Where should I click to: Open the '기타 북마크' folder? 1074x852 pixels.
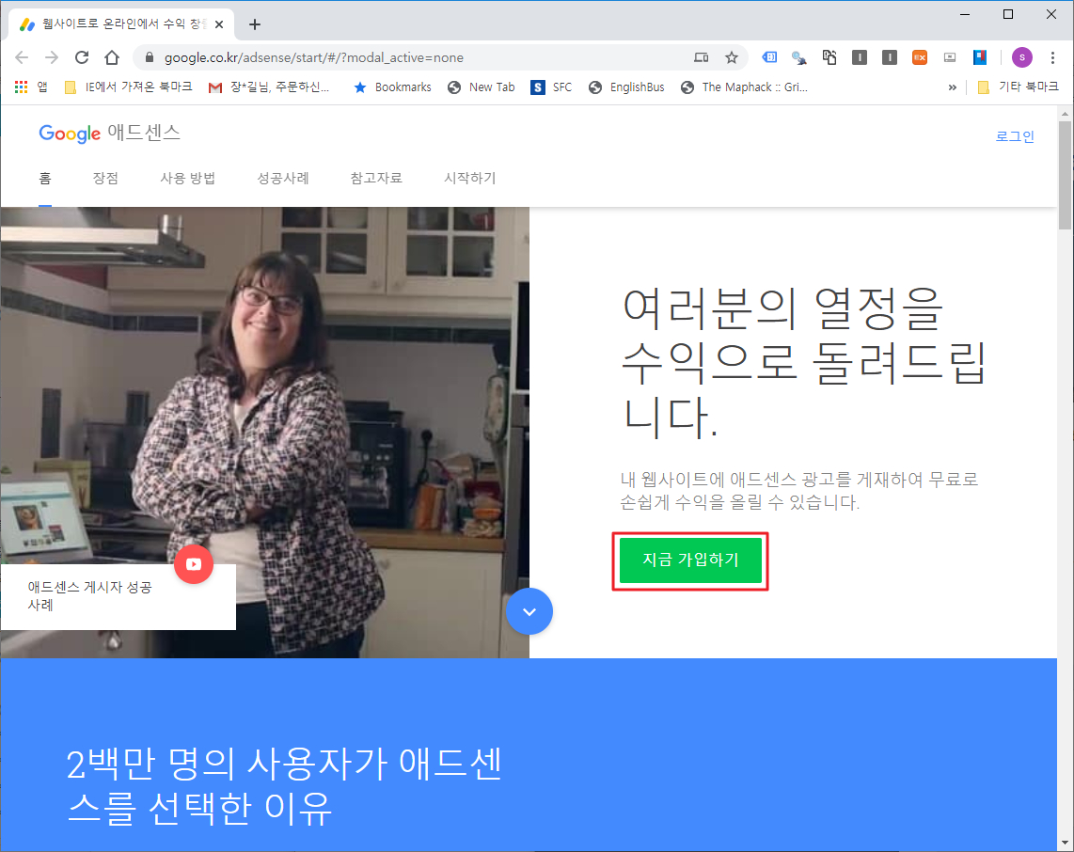coord(1018,87)
